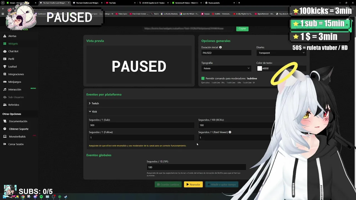
Task: Click the green Copiar button
Action: (242, 28)
